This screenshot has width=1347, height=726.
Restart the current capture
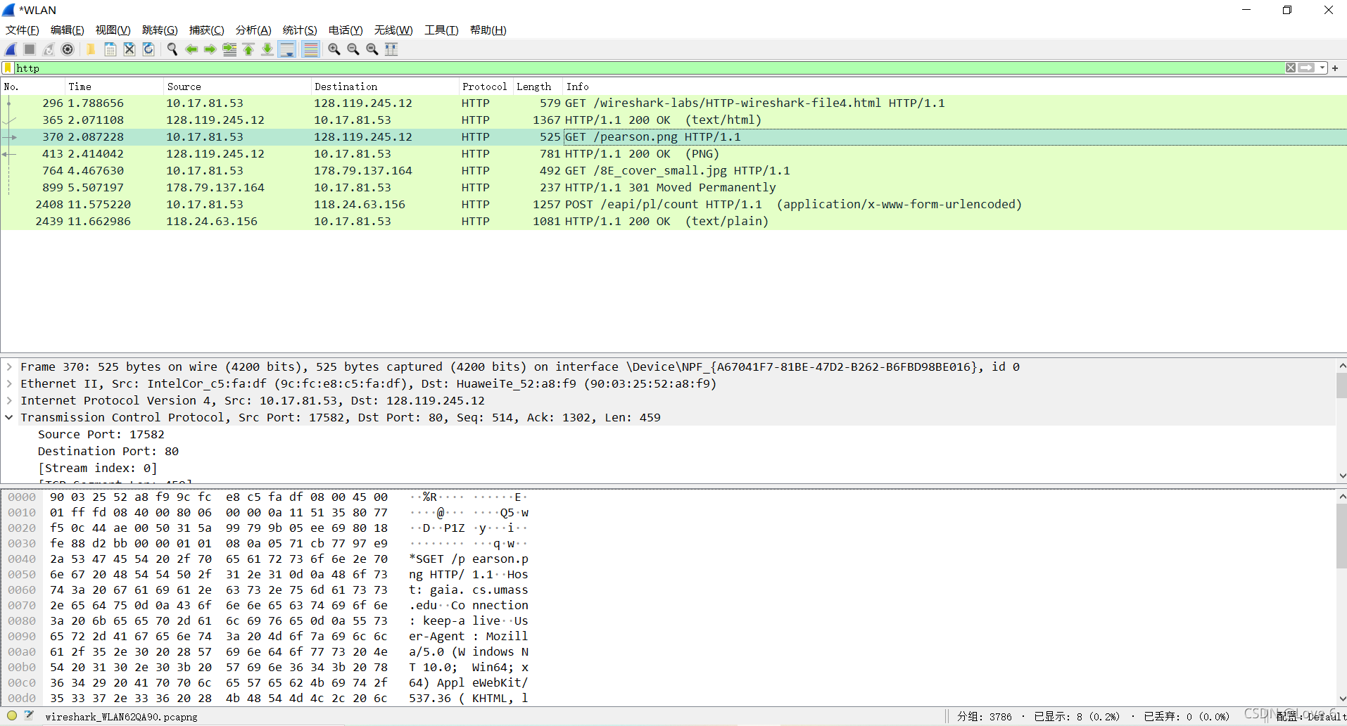pyautogui.click(x=49, y=49)
